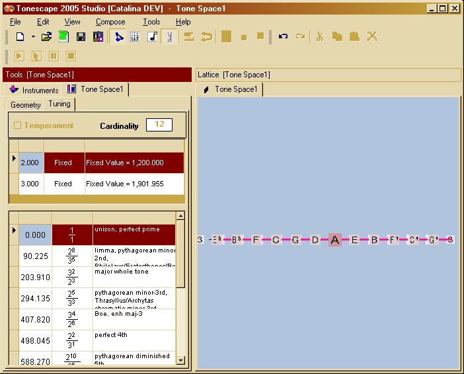The image size is (464, 374).
Task: Select the perfect 4th interval row
Action: (97, 340)
